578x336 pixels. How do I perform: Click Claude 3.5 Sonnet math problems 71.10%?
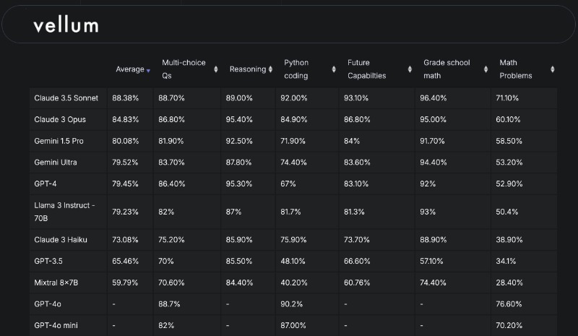507,98
